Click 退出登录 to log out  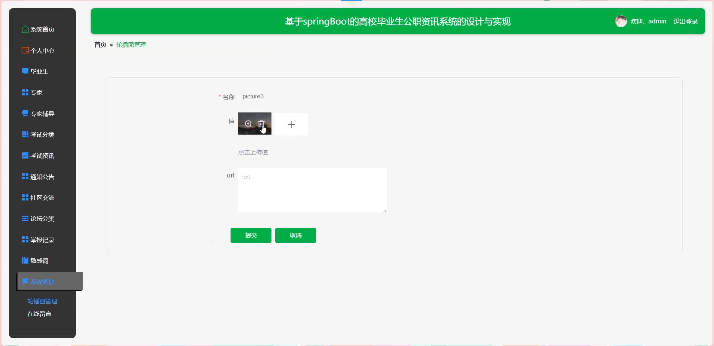685,21
